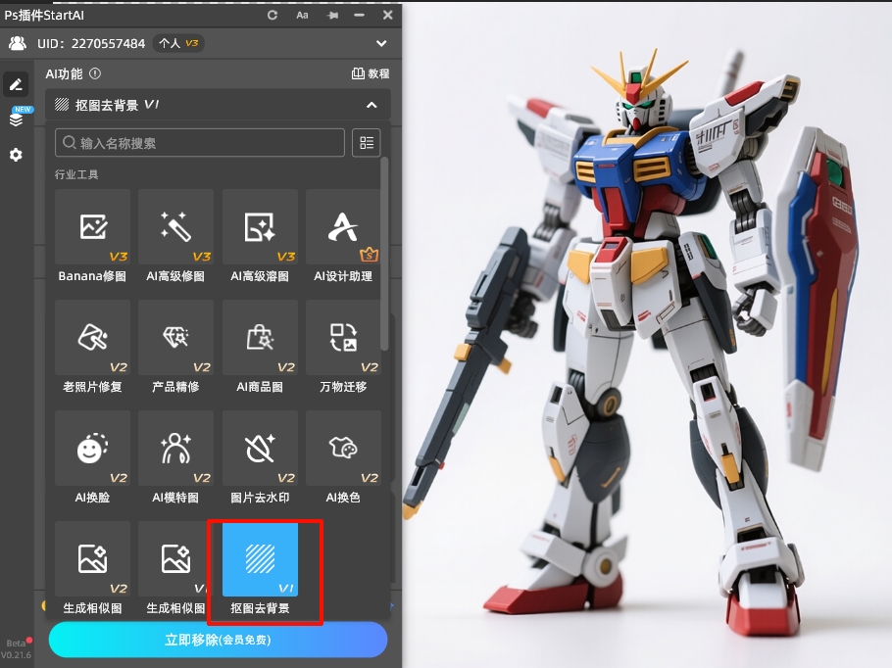Screen dimensions: 892x668
Task: Toggle font size with Aa icon
Action: 302,15
